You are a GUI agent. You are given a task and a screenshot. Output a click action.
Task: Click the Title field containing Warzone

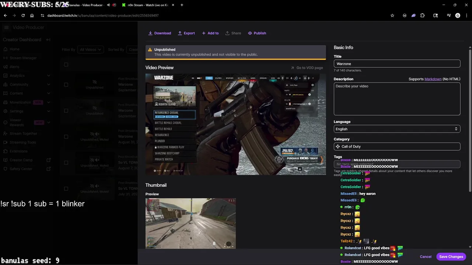tap(397, 64)
